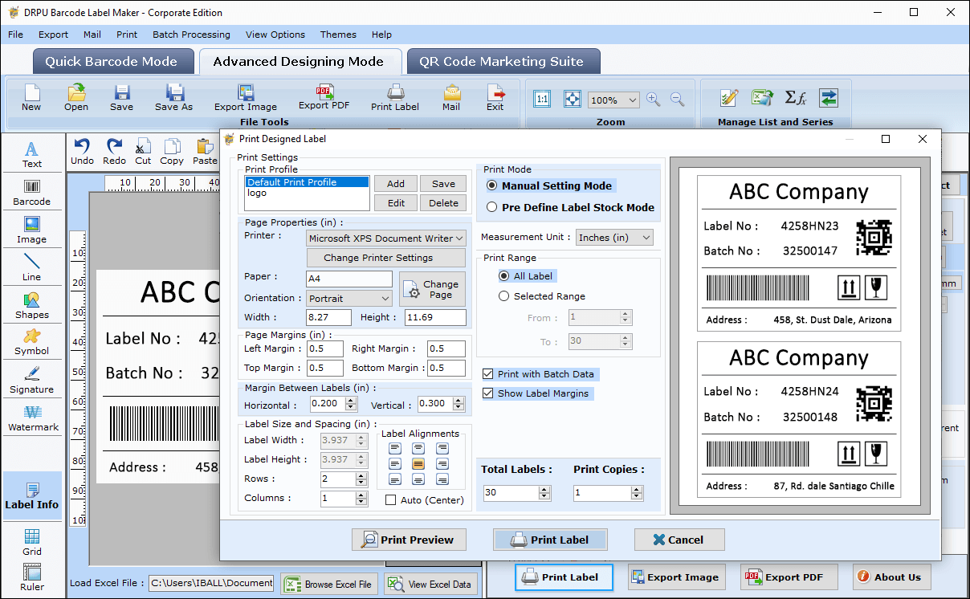
Task: Click Export Image in File Tools
Action: (246, 97)
